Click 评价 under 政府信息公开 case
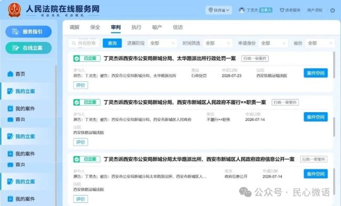Image resolution: width=341 pixels, height=206 pixels. tap(80, 199)
